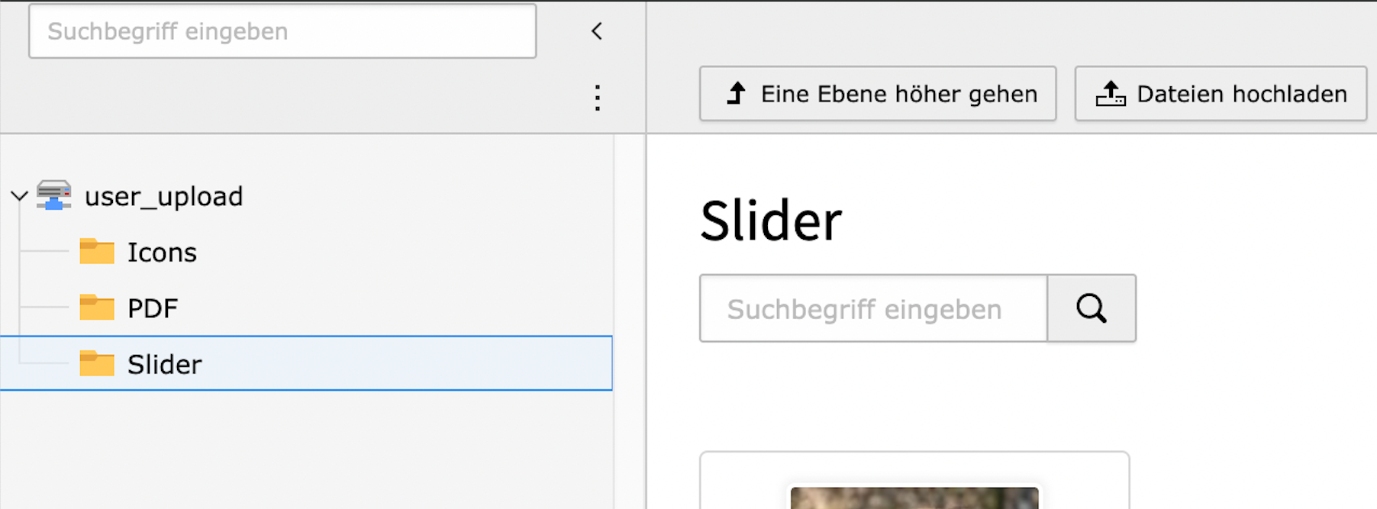The width and height of the screenshot is (1377, 509).
Task: Click the up-arrow icon for one level up
Action: tap(736, 94)
